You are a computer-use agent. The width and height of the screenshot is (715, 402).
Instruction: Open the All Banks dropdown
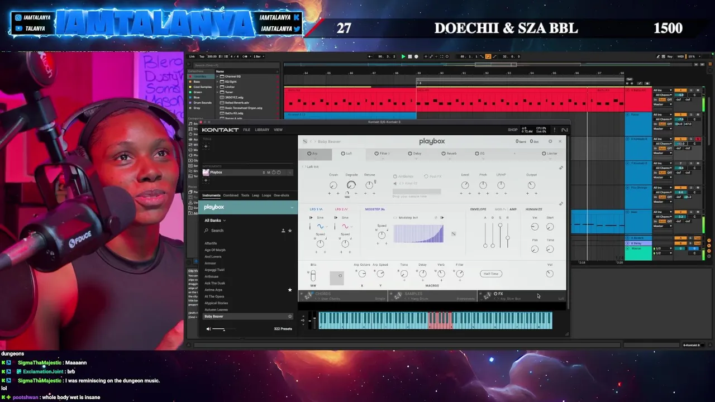(x=215, y=221)
